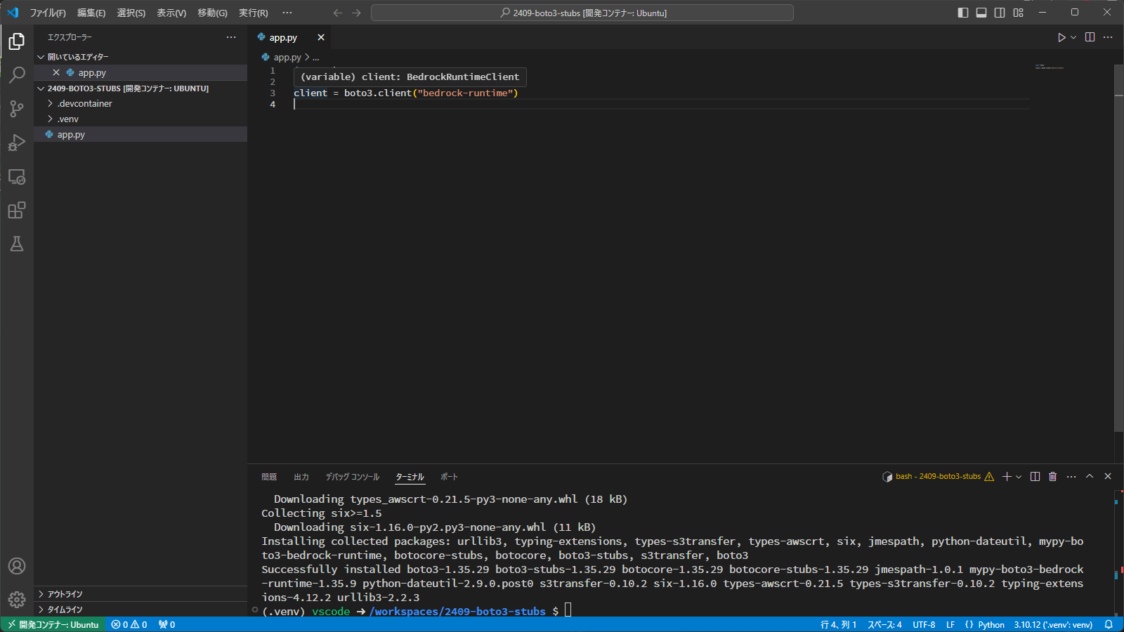Open the Accounts menu icon

click(x=17, y=566)
